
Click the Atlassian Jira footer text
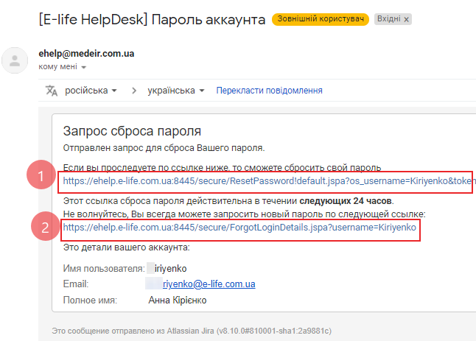pos(192,331)
